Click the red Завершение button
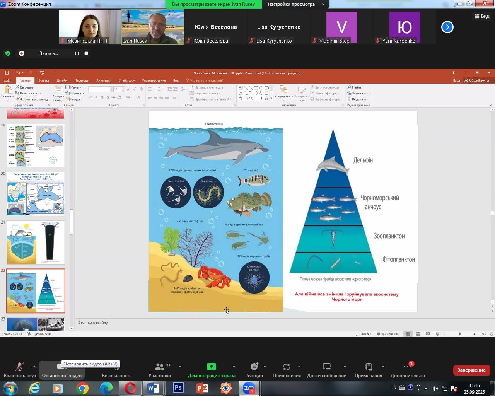 471,370
